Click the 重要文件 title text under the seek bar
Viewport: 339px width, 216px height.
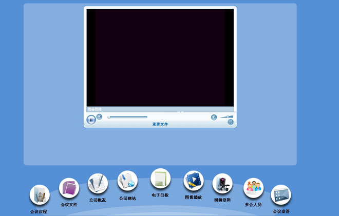point(160,124)
